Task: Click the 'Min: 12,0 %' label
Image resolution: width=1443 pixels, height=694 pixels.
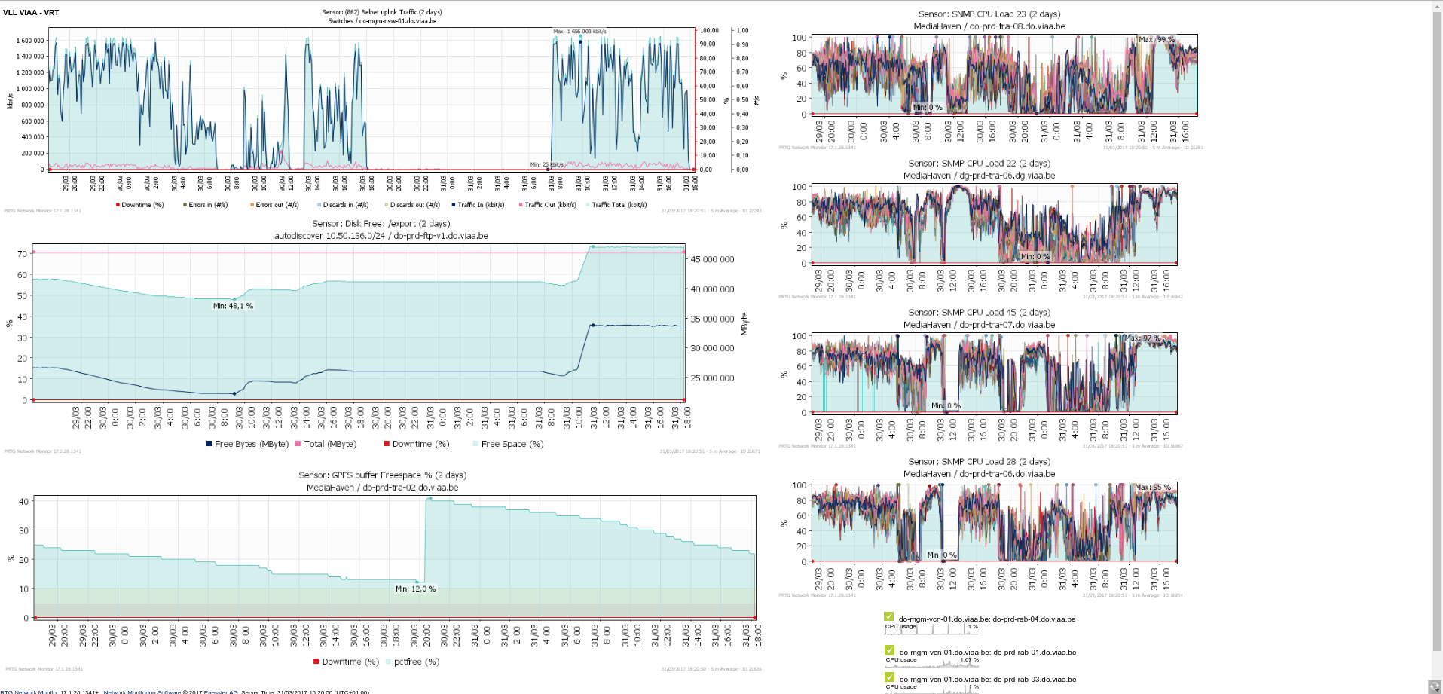Action: pos(416,589)
